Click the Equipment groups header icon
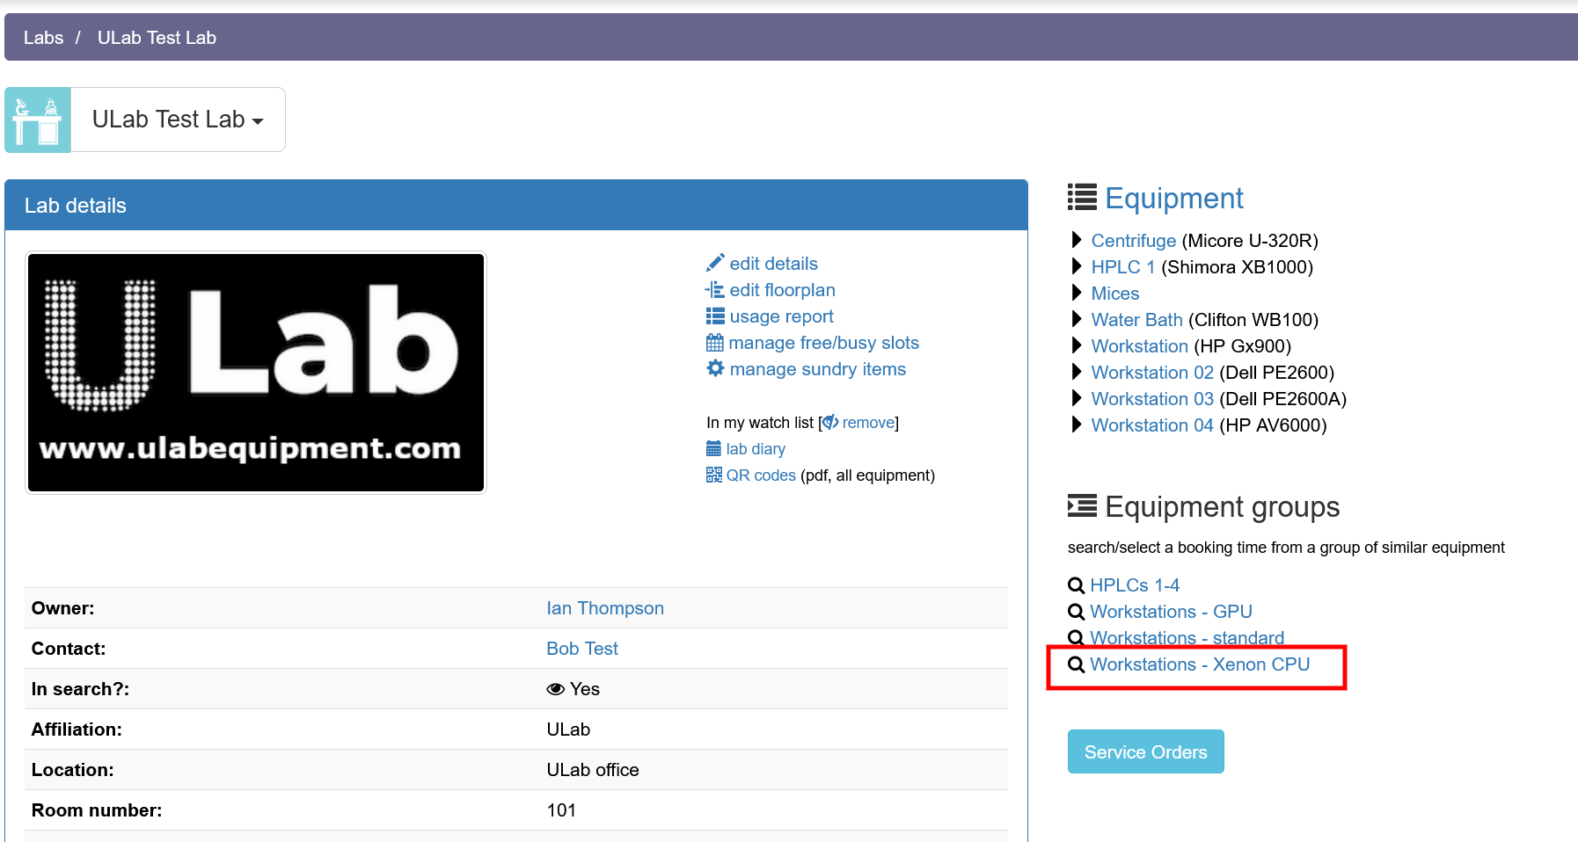Viewport: 1578px width, 842px height. 1081,506
